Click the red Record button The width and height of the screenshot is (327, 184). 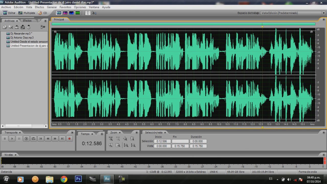coord(69,139)
